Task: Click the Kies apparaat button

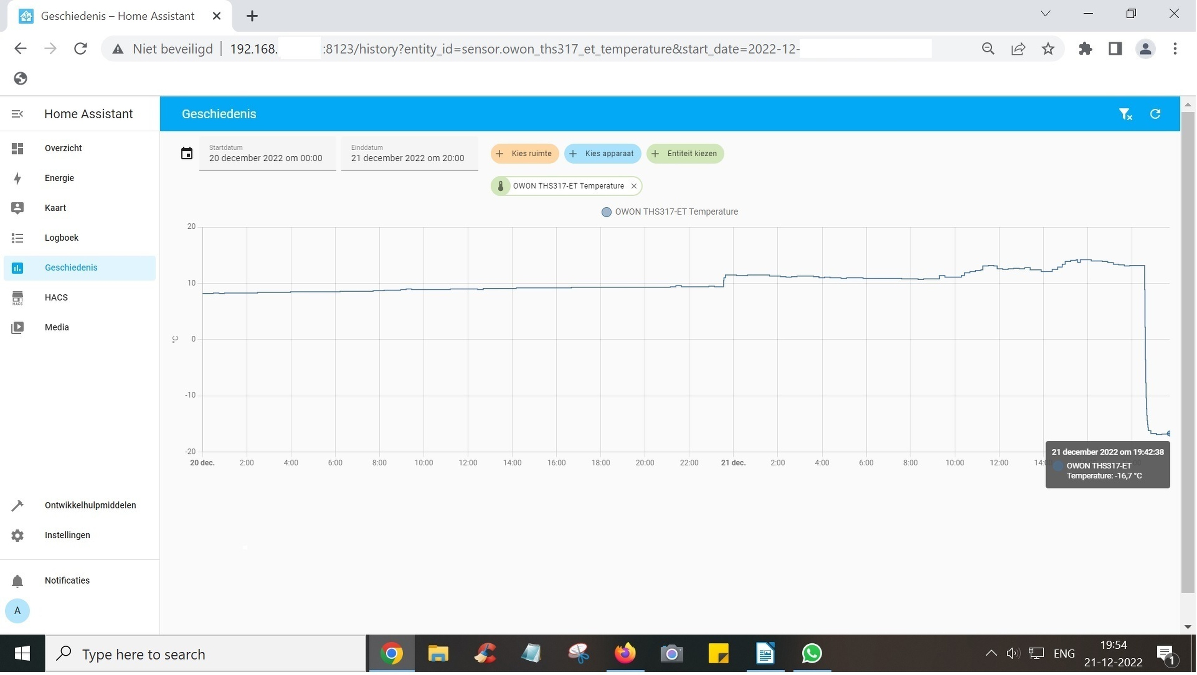Action: point(602,153)
